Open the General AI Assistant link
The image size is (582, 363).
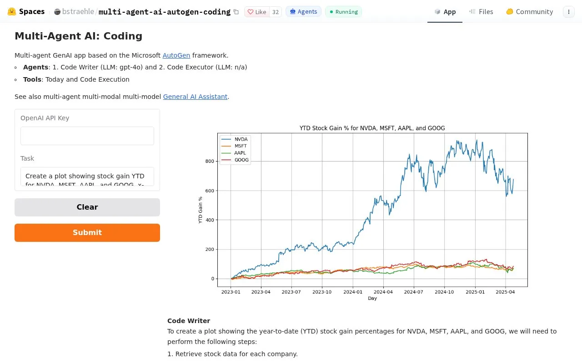(x=195, y=97)
